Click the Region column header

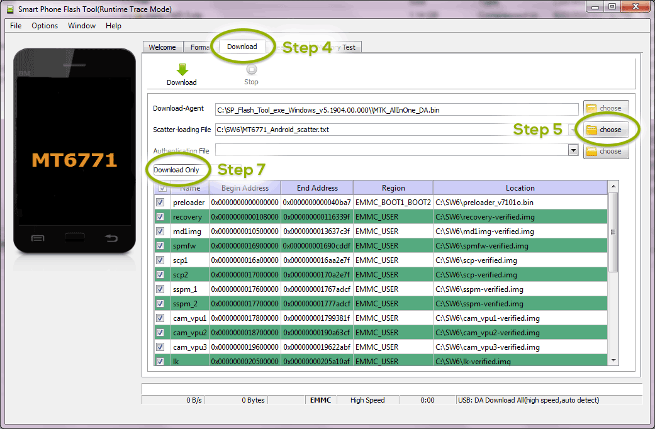point(393,188)
